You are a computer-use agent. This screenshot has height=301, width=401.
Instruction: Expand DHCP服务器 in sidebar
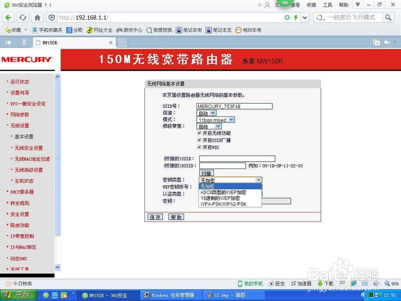coord(22,192)
